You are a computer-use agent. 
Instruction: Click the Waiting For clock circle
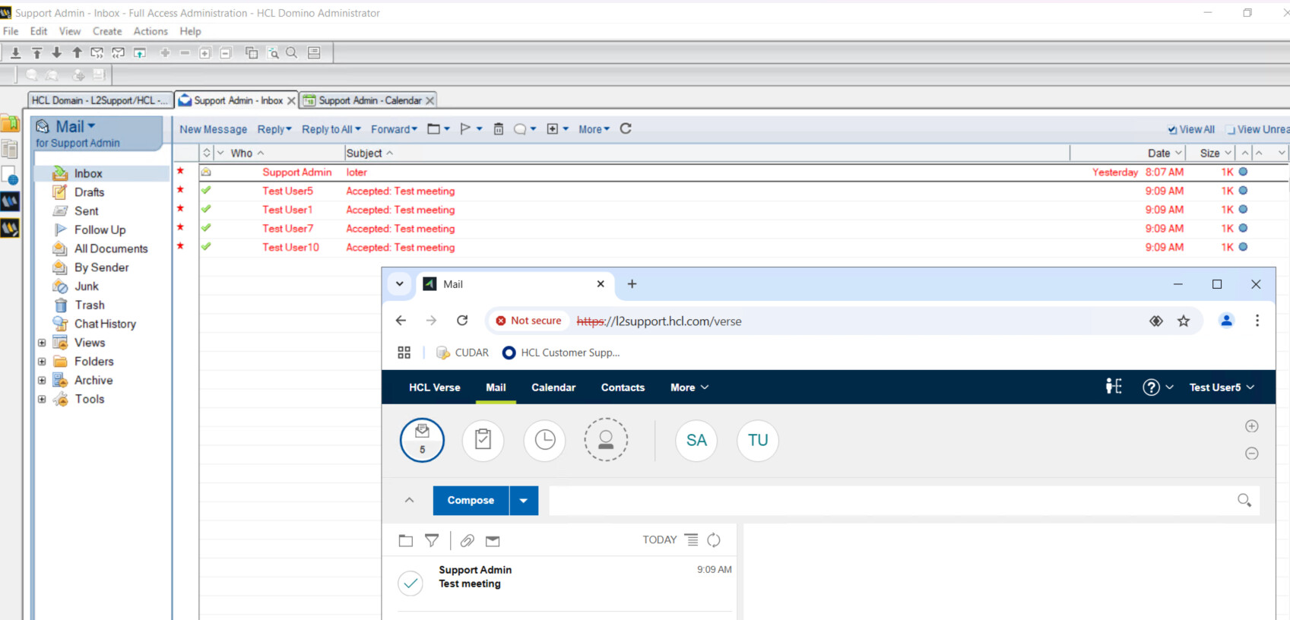pyautogui.click(x=544, y=440)
